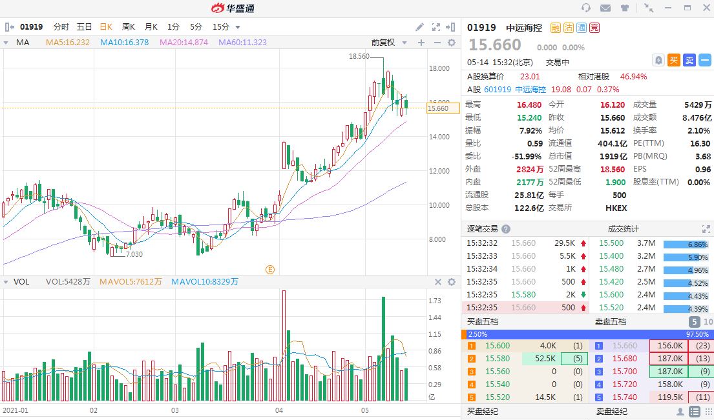Image resolution: width=714 pixels, height=420 pixels.
Task: Switch order book to 5 levels
Action: coord(694,321)
